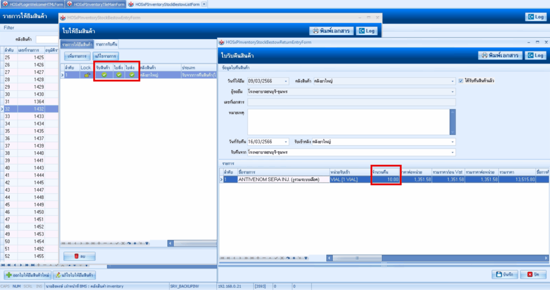The height and width of the screenshot is (290, 550).
Task: Click the Lock icon in row 1
Action: (x=86, y=75)
